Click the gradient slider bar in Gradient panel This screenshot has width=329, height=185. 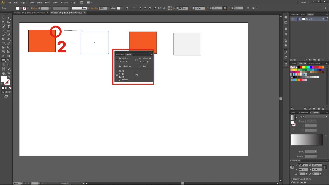point(307,140)
